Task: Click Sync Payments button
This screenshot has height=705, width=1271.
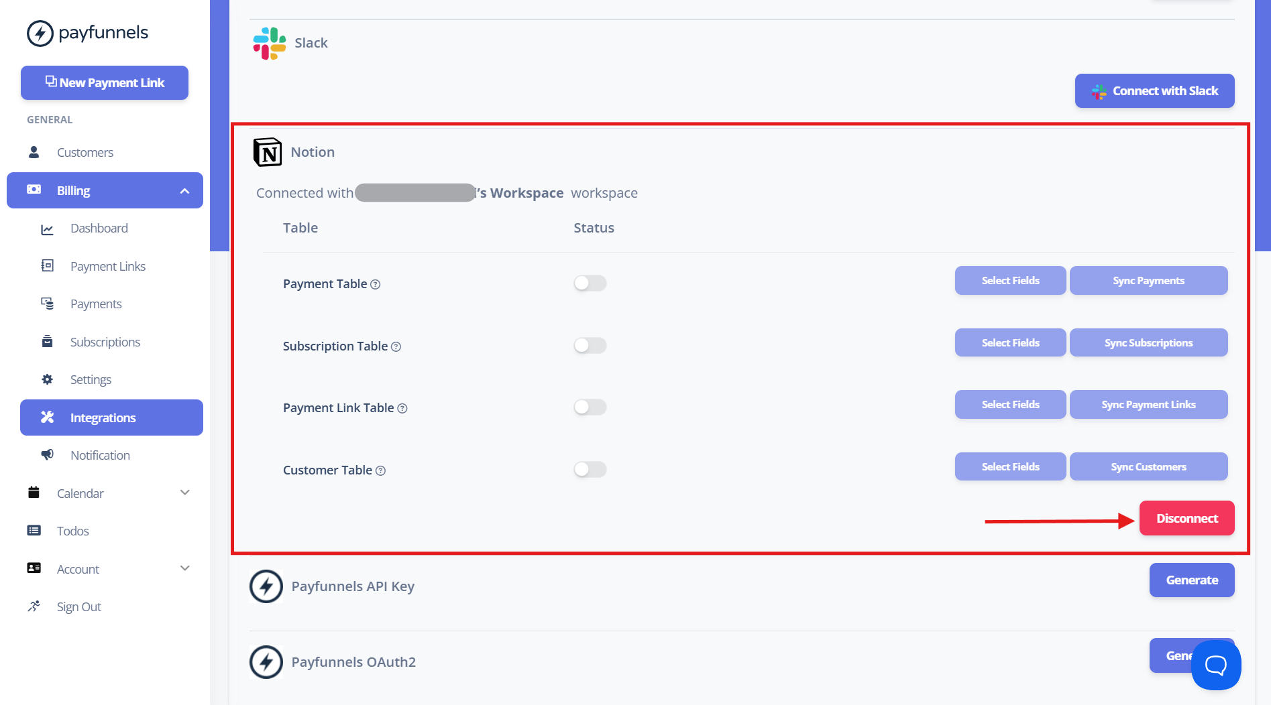Action: (1148, 280)
